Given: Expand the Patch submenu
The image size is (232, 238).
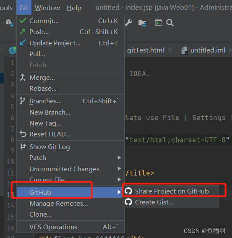Looking at the screenshot, I should point(70,158).
